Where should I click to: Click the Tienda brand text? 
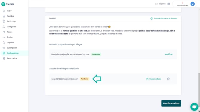point(10,4)
